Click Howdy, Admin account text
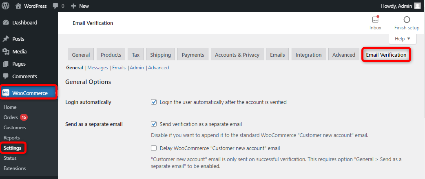The width and height of the screenshot is (425, 179). (x=396, y=6)
